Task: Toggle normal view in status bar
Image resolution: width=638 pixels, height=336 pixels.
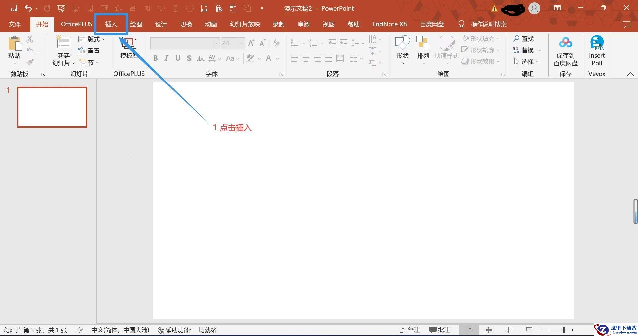Action: [469, 330]
